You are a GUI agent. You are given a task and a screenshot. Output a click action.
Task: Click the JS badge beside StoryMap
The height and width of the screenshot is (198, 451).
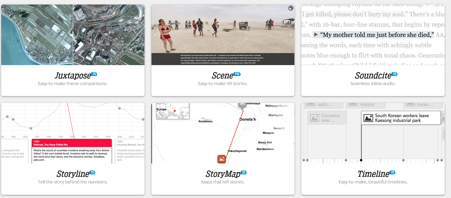pyautogui.click(x=243, y=173)
